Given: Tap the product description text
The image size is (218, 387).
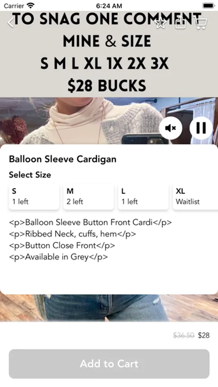Looking at the screenshot, I should click(x=90, y=240).
